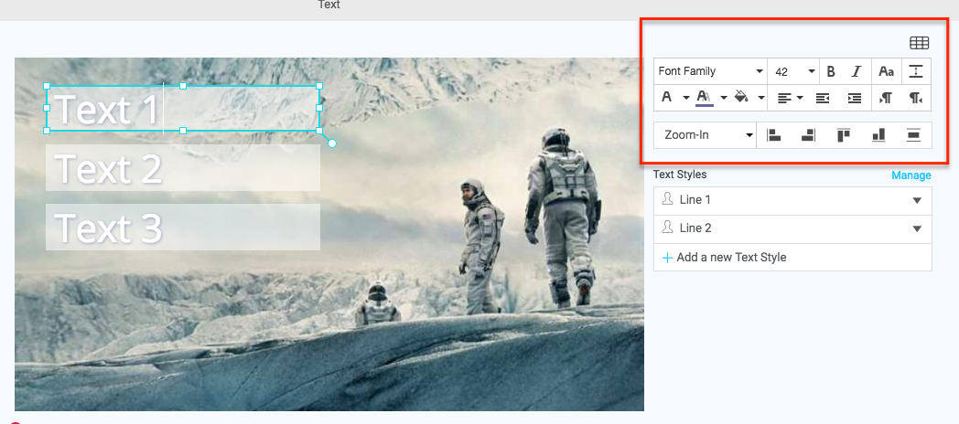This screenshot has height=424, width=959.
Task: Select the Line 2 text style row
Action: click(x=792, y=228)
